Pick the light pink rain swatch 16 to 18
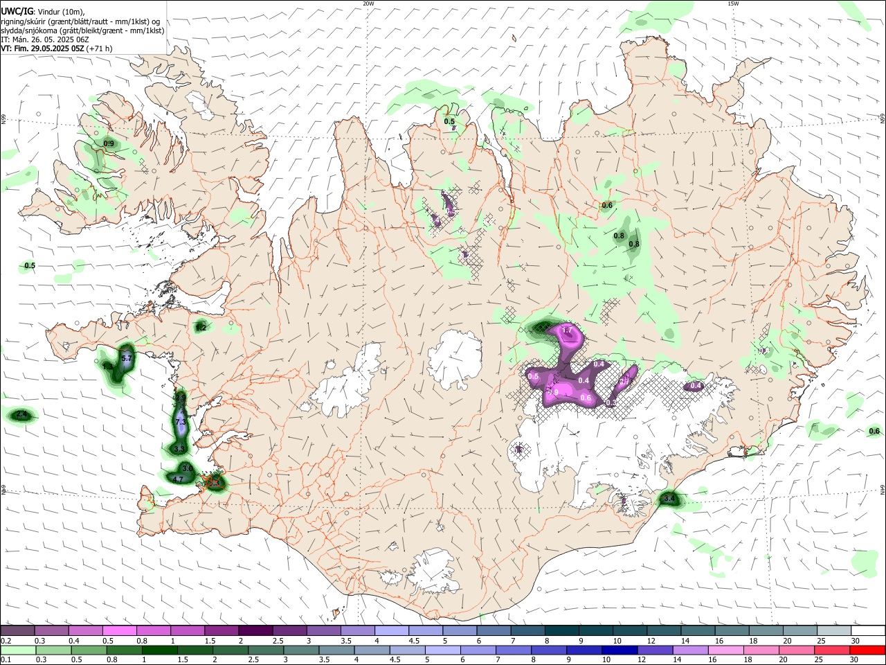This screenshot has width=886, height=665. coord(724,650)
